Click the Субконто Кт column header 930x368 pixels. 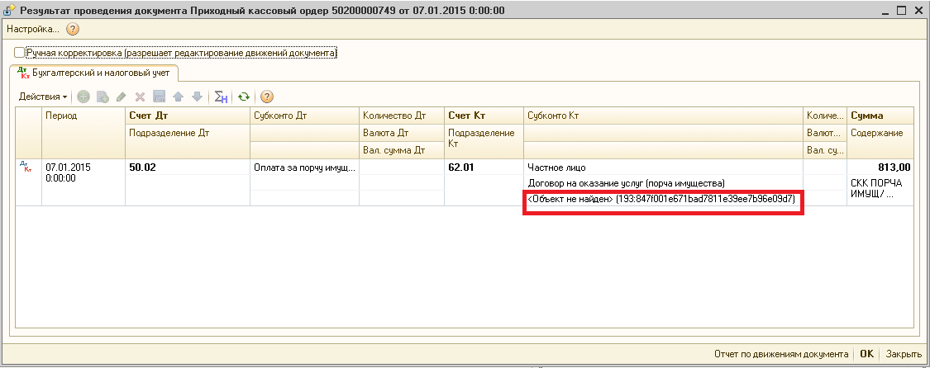click(664, 116)
